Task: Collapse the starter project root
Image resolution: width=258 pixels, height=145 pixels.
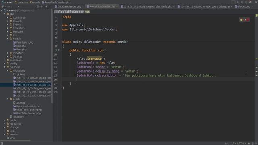Action: click(2, 10)
